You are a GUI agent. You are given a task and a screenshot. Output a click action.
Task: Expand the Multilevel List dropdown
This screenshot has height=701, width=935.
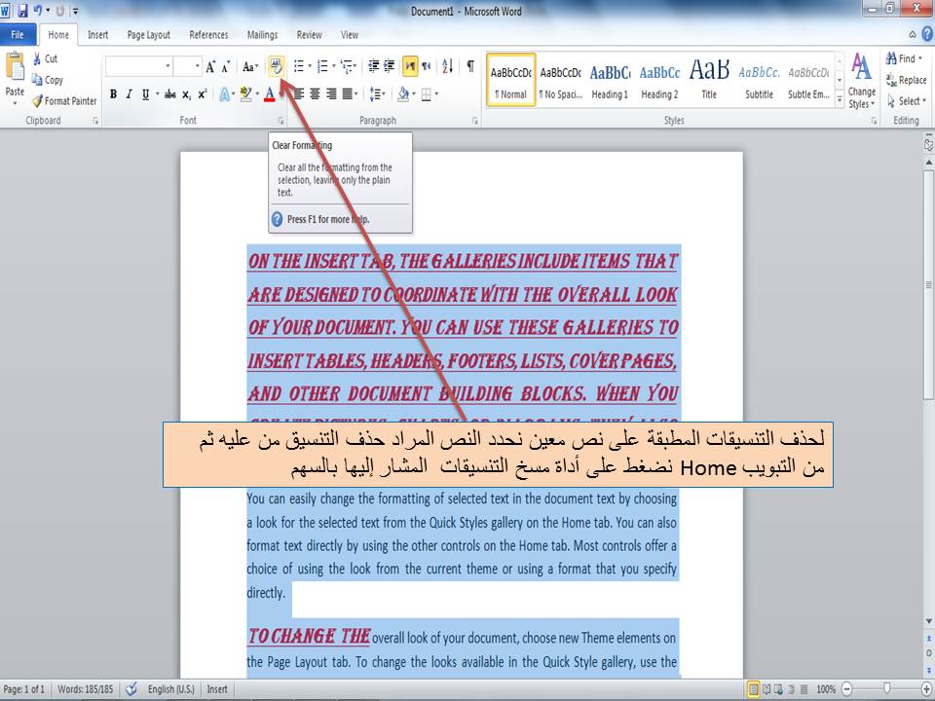point(356,66)
